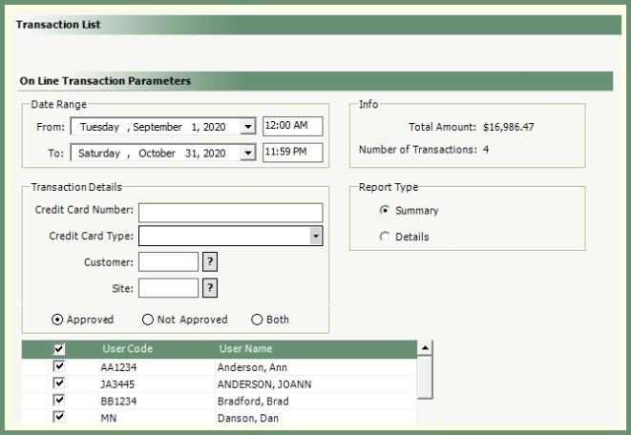
Task: Sort by the User Name column header
Action: (x=245, y=349)
